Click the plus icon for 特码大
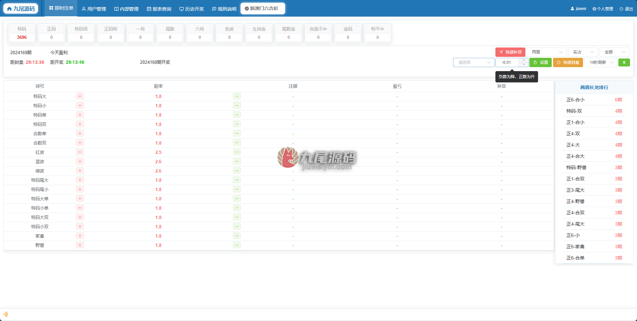The image size is (637, 321). 80,96
